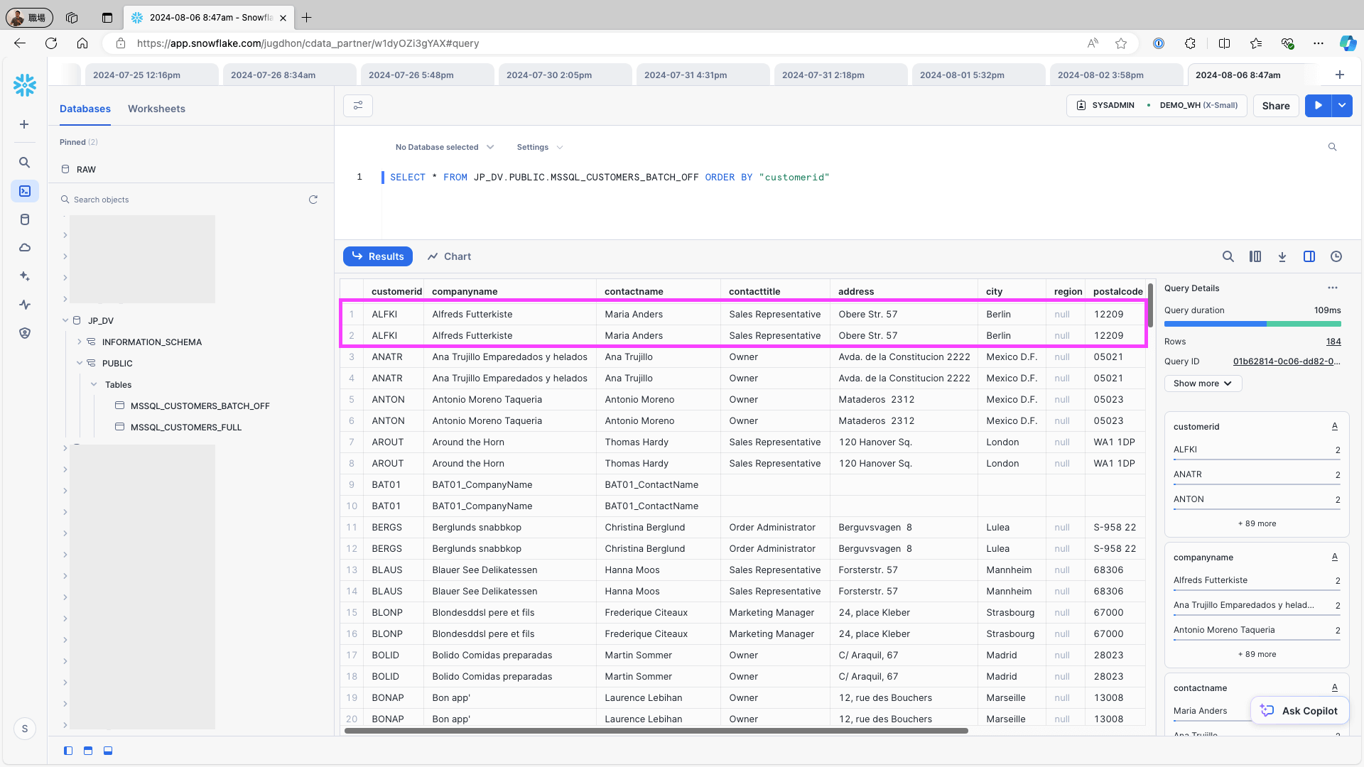
Task: Expand the INFORMATION_SCHEMA tree node
Action: click(x=80, y=342)
